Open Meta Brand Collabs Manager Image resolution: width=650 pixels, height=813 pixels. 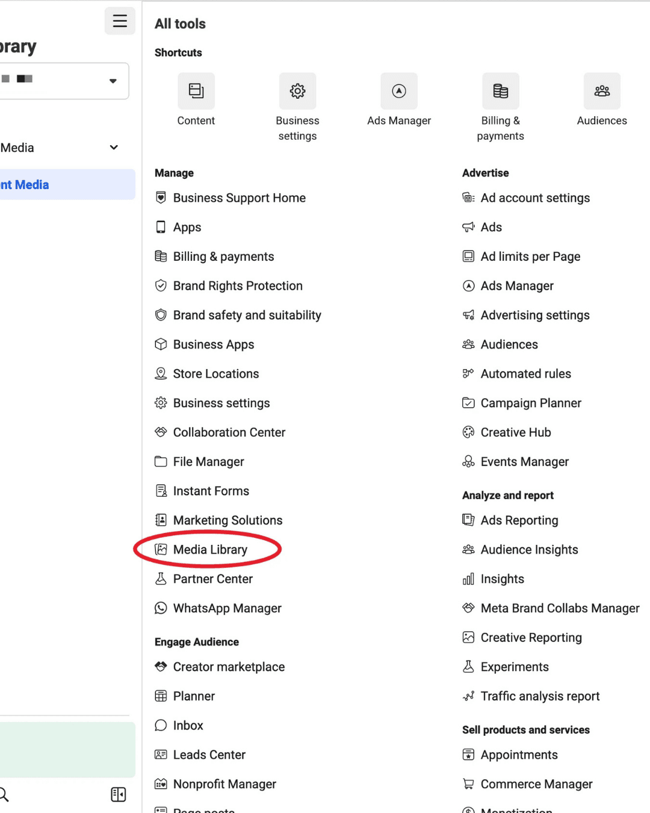point(560,608)
